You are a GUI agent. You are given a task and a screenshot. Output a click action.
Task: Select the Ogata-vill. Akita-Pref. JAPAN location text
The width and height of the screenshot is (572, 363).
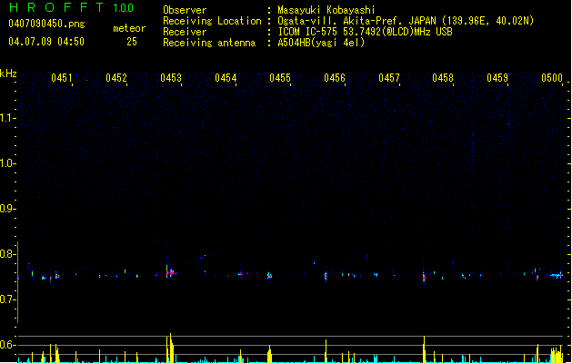pyautogui.click(x=406, y=21)
